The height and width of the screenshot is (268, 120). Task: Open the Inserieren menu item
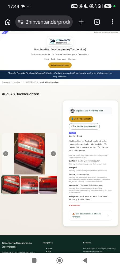pos(62,59)
